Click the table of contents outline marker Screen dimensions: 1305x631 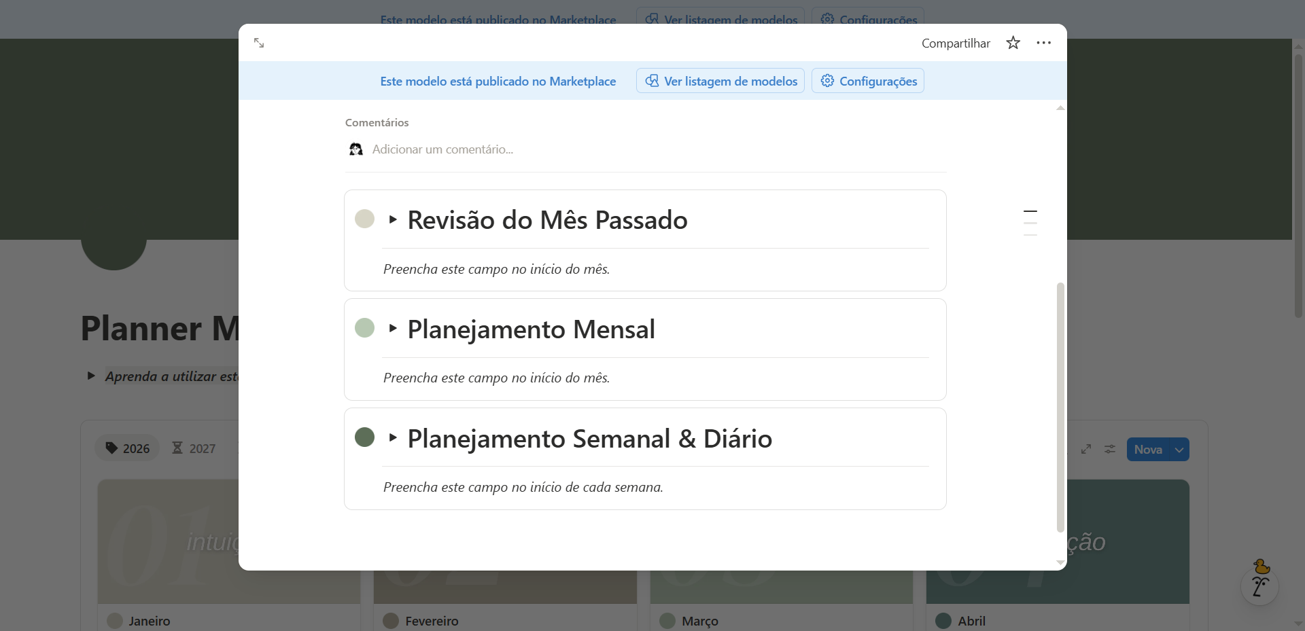tap(1030, 223)
